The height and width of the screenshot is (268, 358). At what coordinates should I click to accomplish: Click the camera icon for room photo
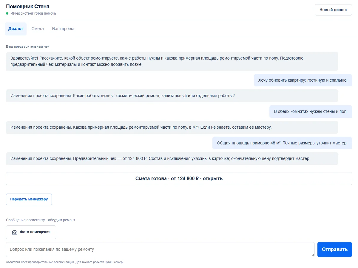click(14, 232)
